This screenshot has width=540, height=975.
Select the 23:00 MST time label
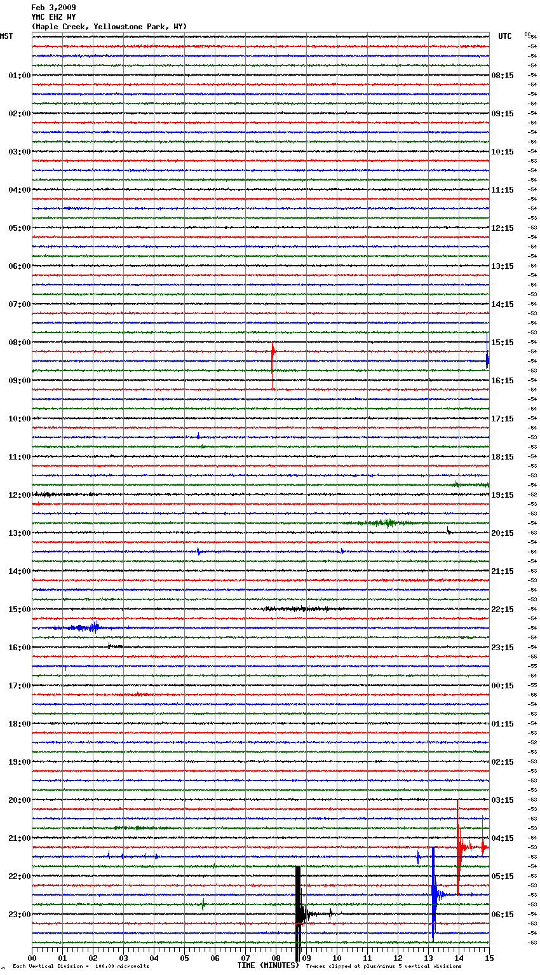(x=20, y=915)
